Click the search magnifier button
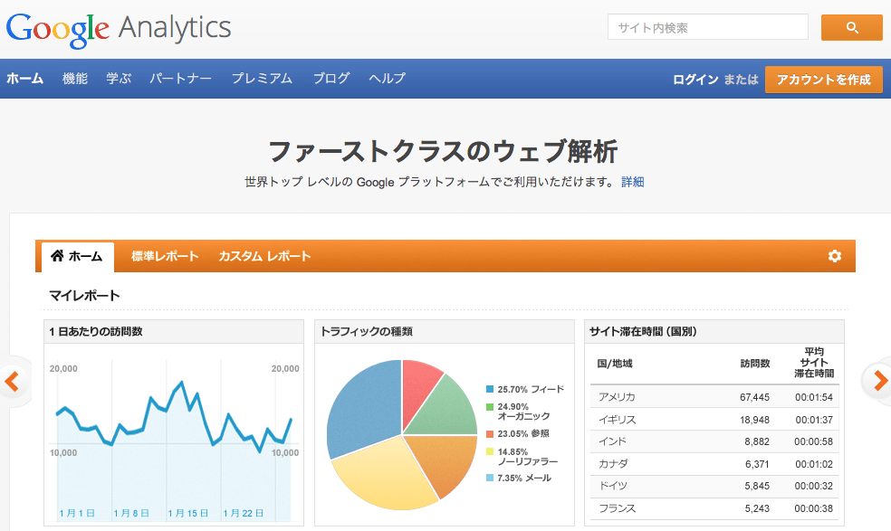Screen dimensions: 891x531 850,27
